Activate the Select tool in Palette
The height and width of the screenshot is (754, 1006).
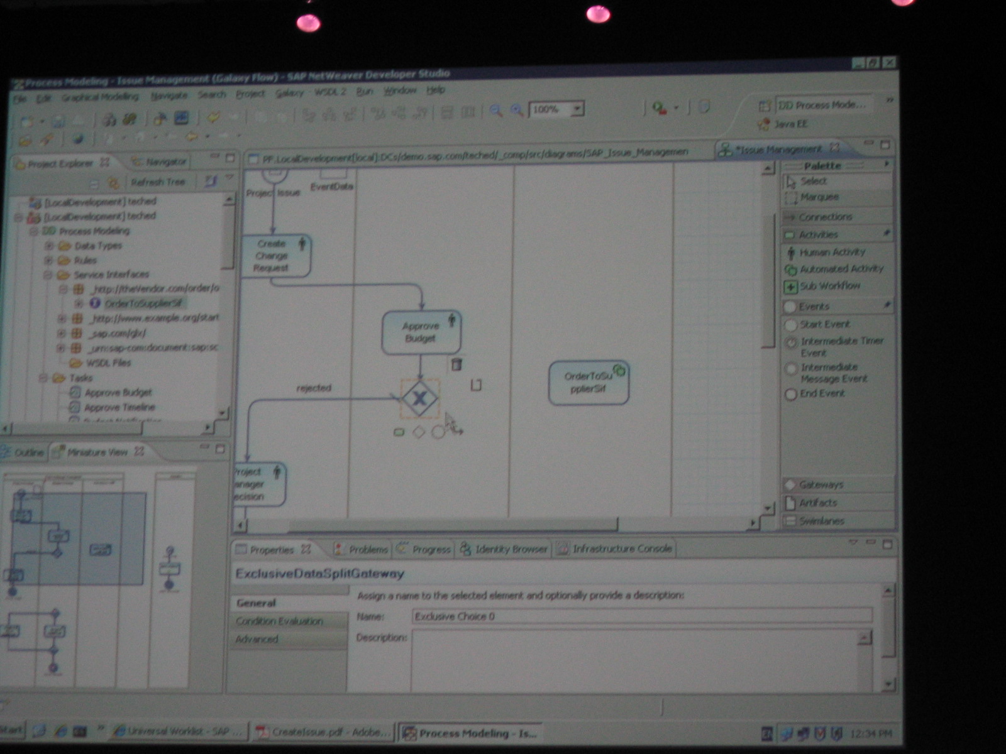tap(807, 182)
